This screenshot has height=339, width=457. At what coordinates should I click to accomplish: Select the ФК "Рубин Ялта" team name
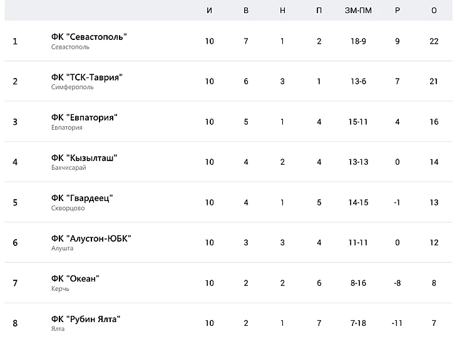tap(85, 319)
